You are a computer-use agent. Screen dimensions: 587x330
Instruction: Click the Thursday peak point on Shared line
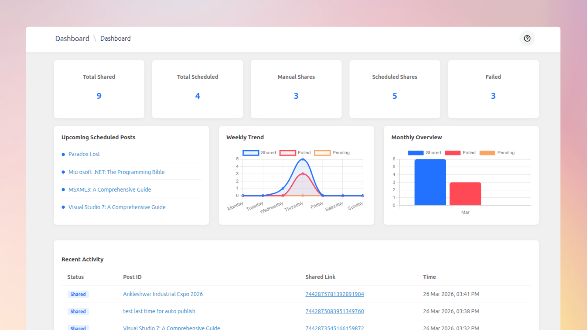tap(303, 159)
